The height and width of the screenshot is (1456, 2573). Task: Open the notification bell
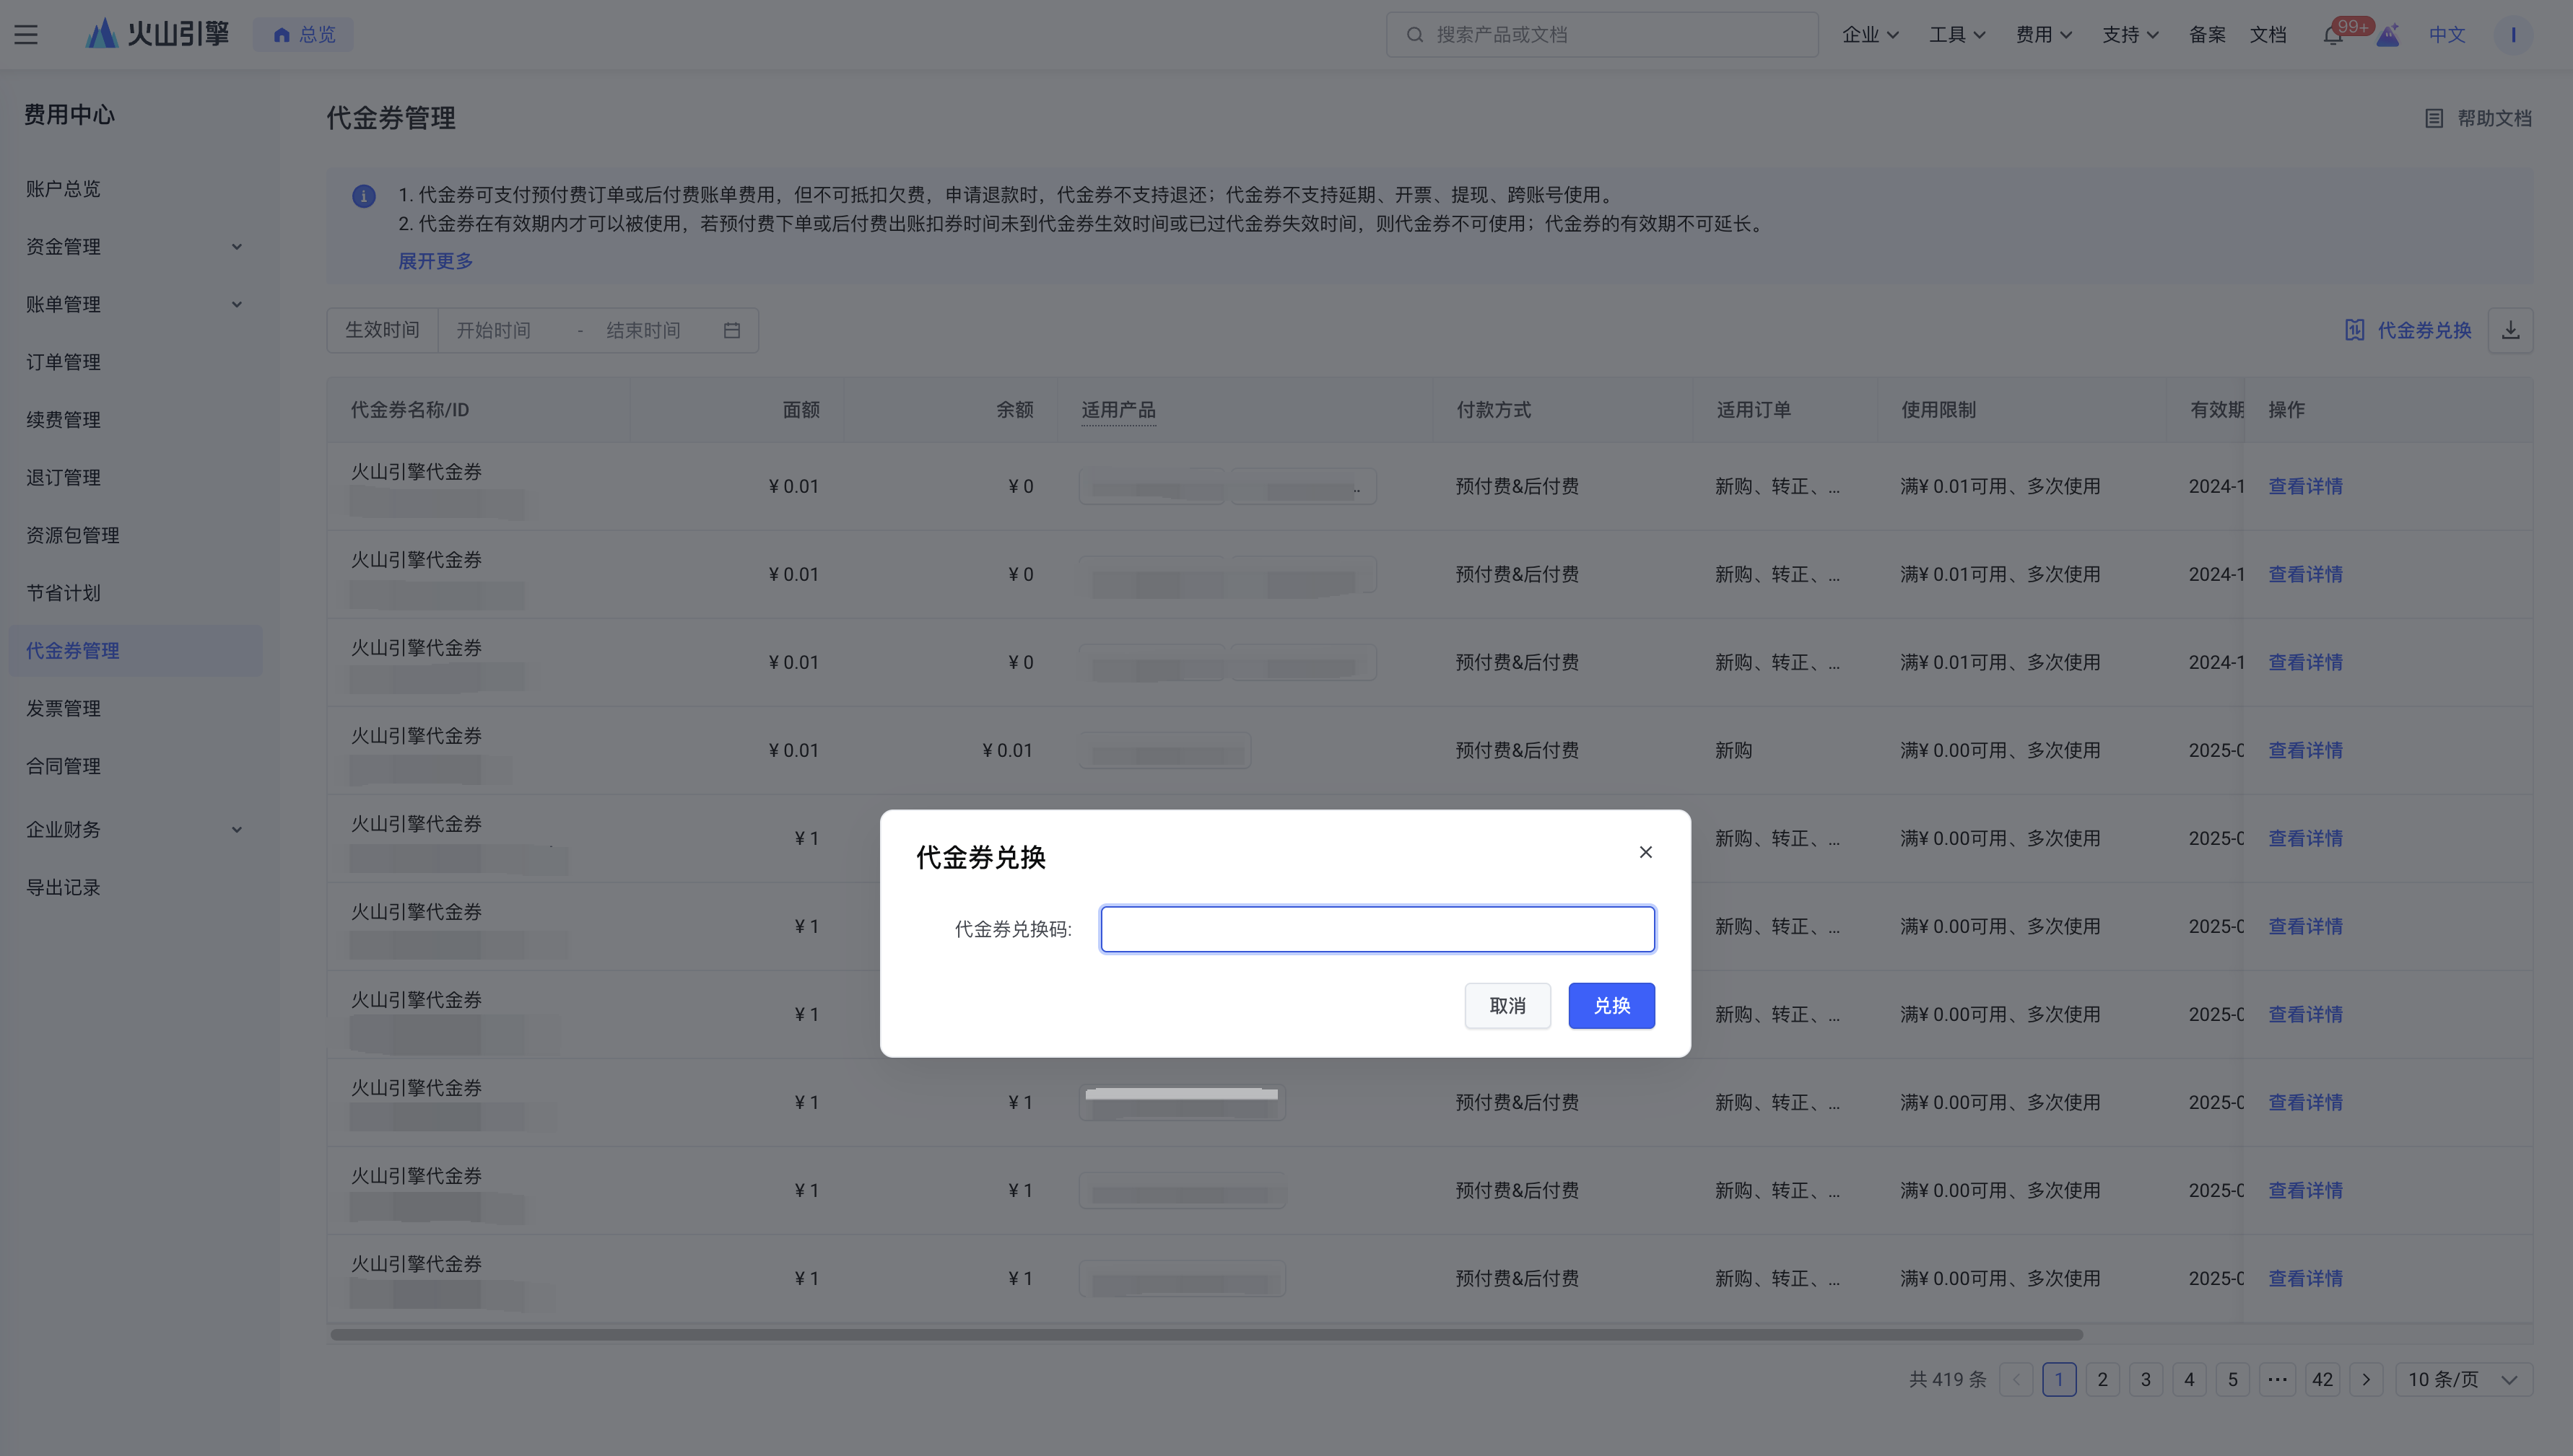point(2333,35)
